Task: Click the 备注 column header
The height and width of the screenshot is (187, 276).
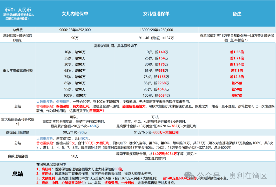Action: 237,14
